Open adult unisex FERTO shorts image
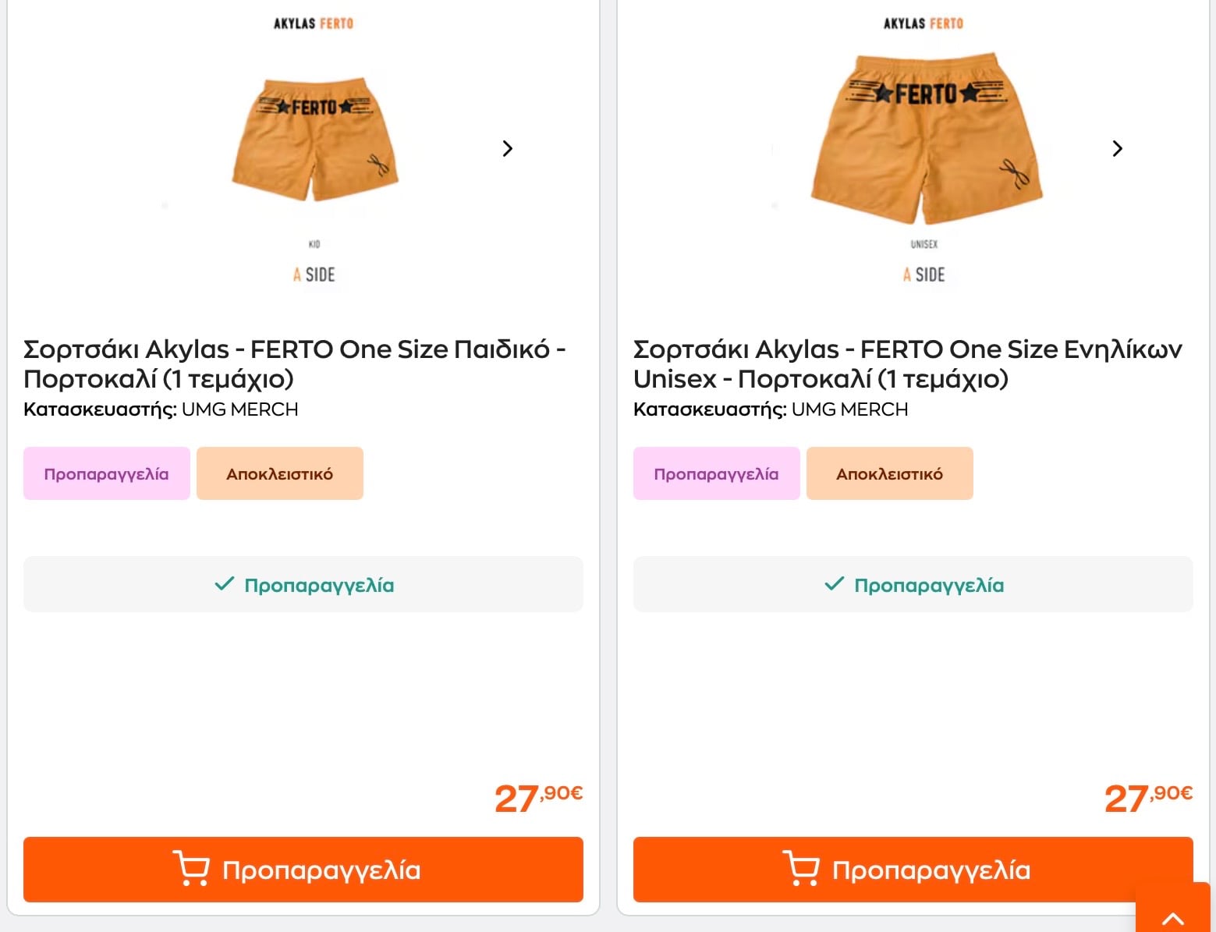 [925, 140]
